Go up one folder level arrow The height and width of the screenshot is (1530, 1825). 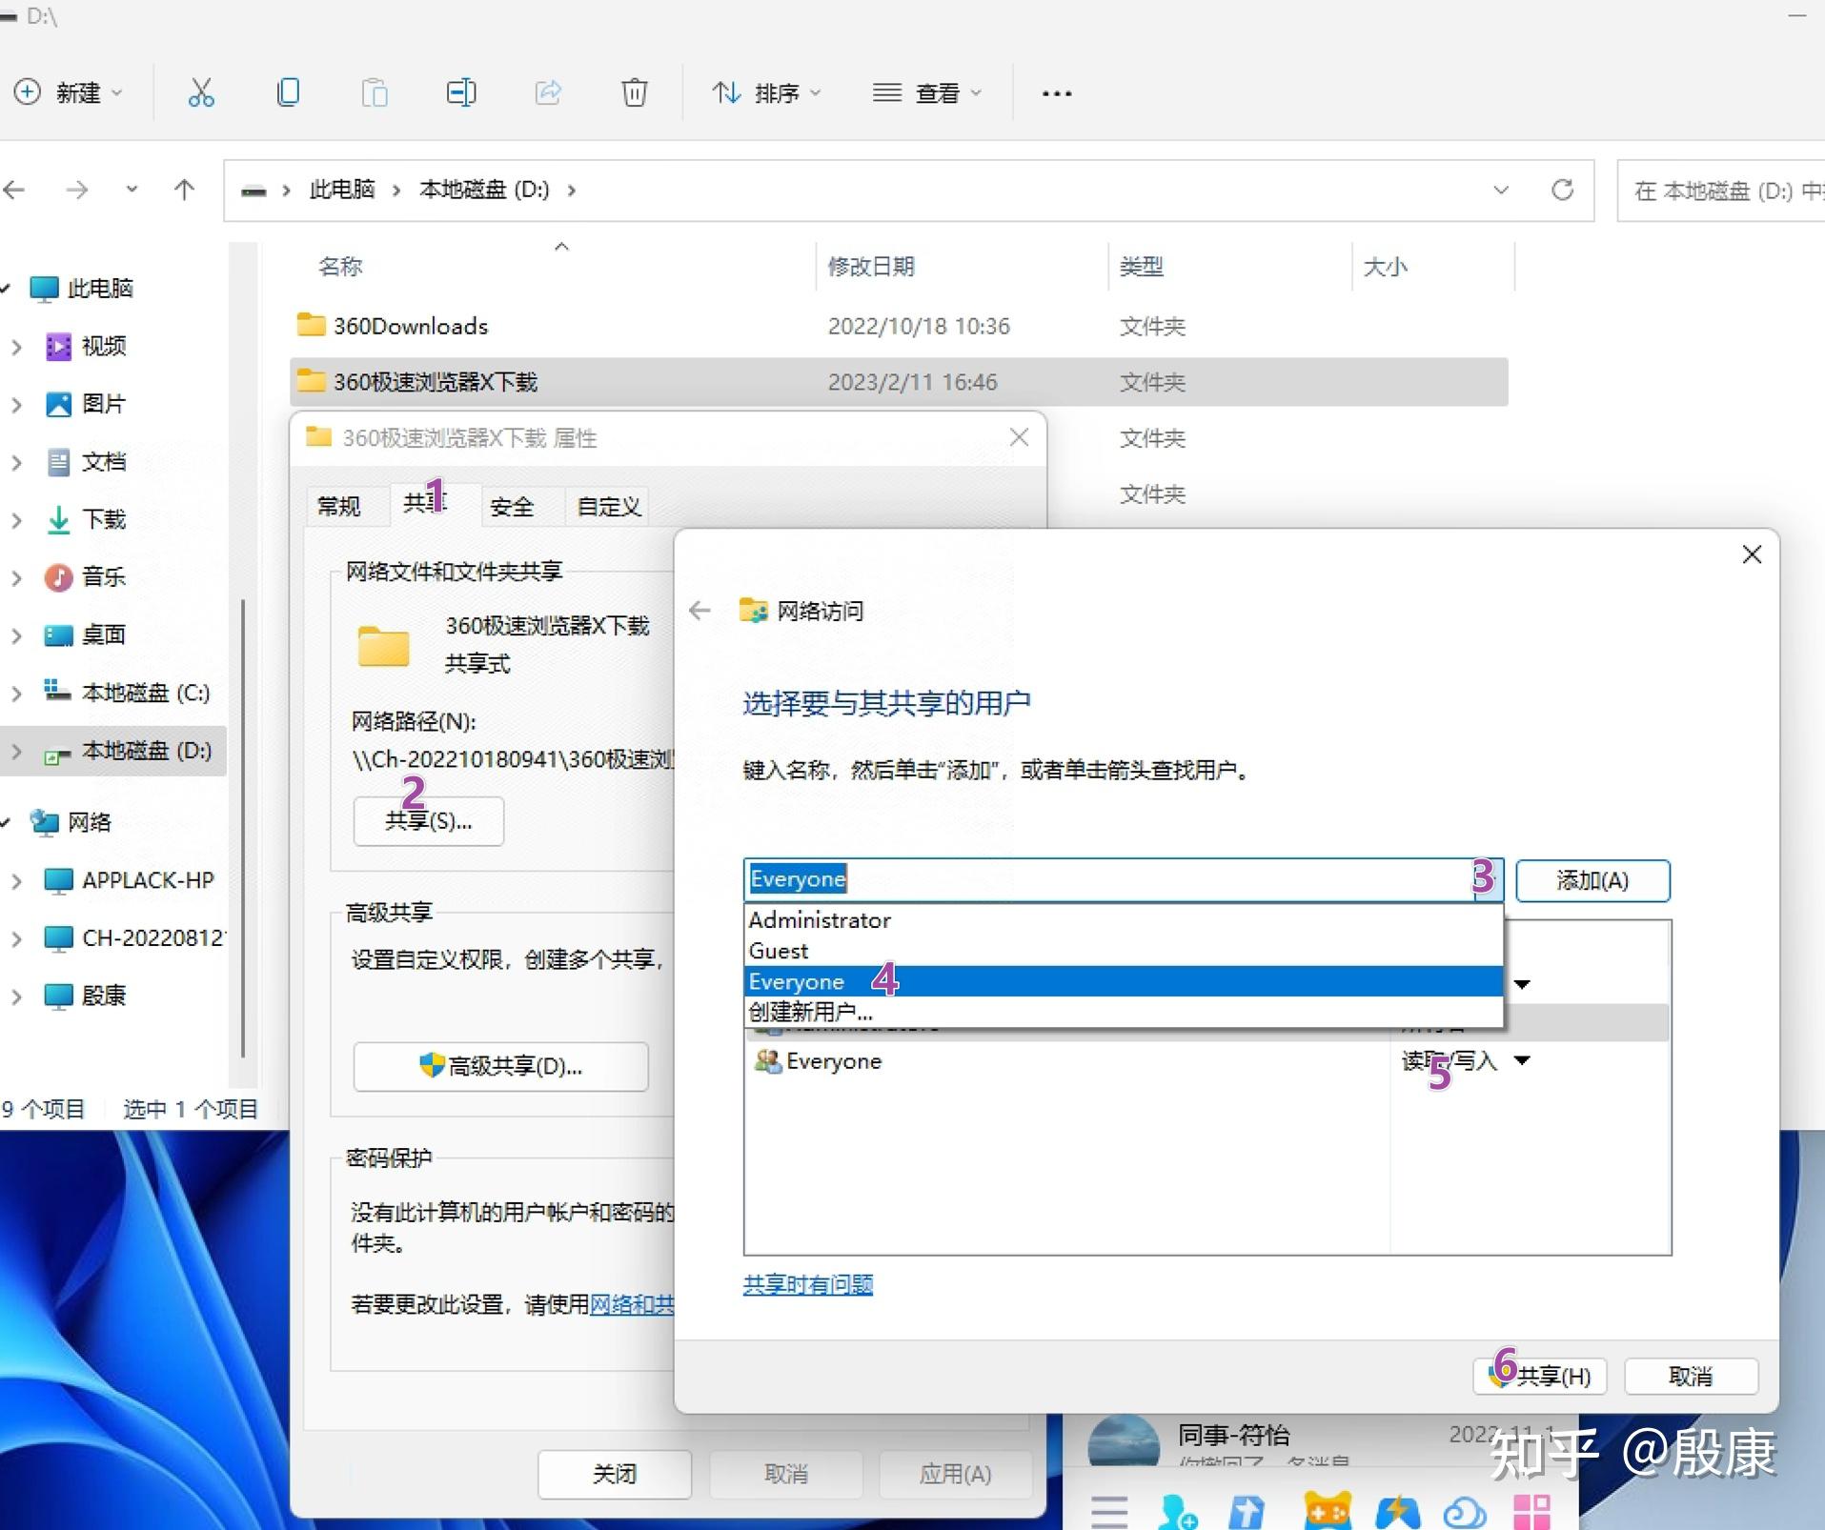[184, 190]
